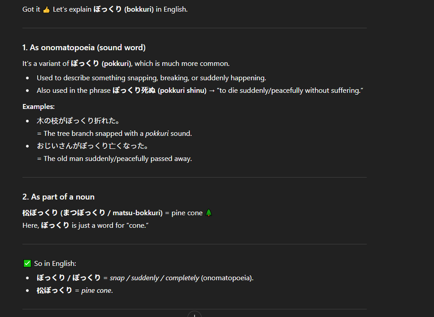Click the bold text 'matsu-bokkuri)'
The height and width of the screenshot is (317, 434).
(138, 213)
